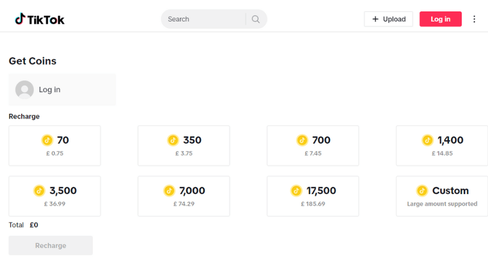This screenshot has height=271, width=488.
Task: Click the coin icon beside 350
Action: pos(173,140)
